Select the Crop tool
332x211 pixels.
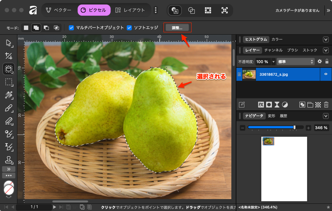(9, 56)
